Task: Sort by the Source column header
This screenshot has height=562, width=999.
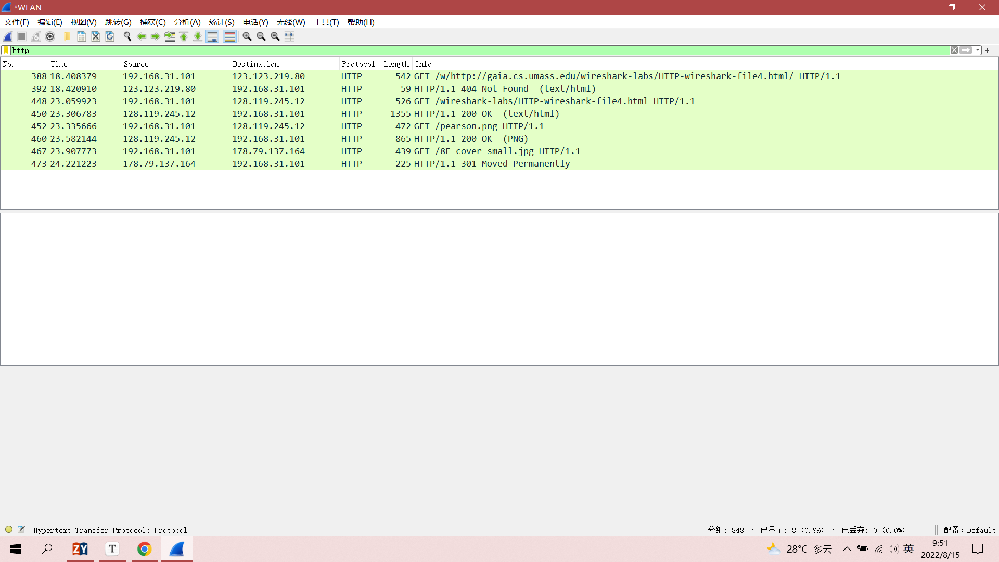Action: (x=176, y=64)
